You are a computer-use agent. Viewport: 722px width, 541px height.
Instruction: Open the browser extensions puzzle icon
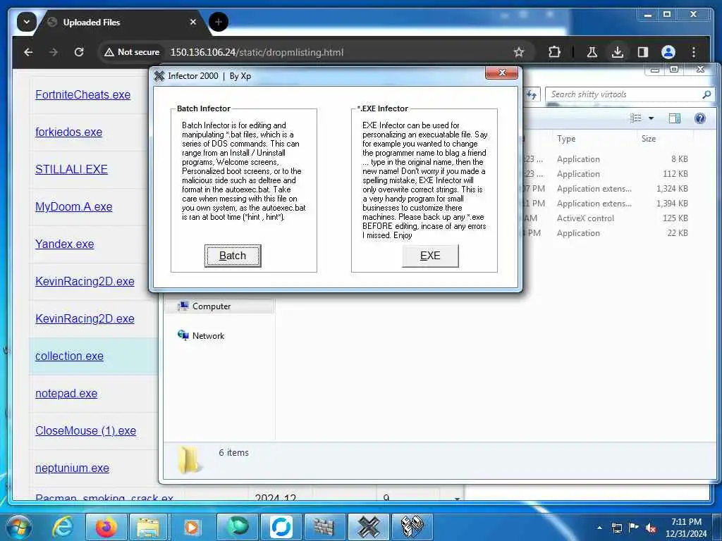point(554,52)
